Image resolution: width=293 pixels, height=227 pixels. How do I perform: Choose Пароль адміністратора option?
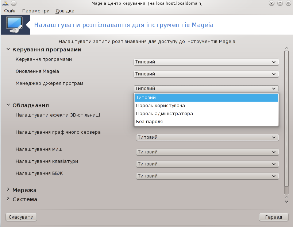tap(206, 114)
